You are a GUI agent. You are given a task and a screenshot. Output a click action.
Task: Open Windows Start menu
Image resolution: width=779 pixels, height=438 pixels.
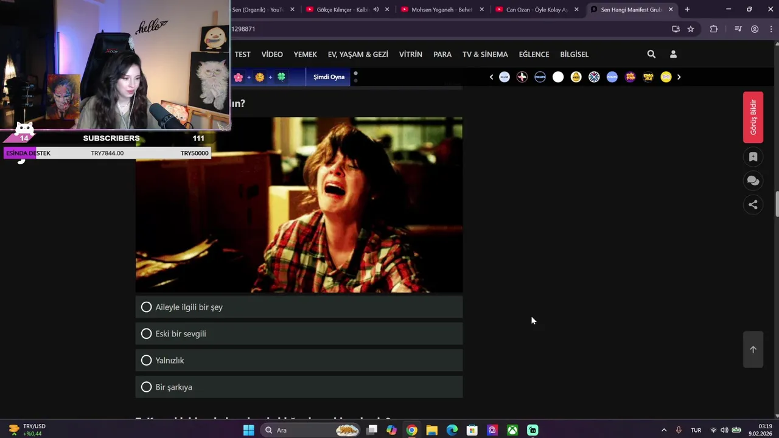pyautogui.click(x=248, y=430)
